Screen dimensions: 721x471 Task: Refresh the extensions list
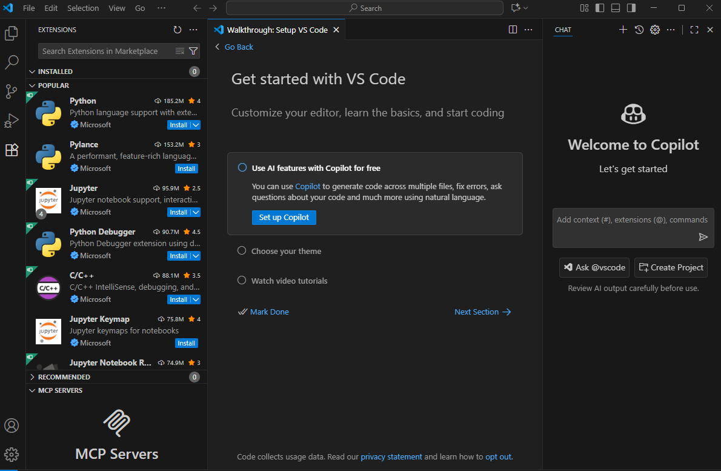coord(178,30)
